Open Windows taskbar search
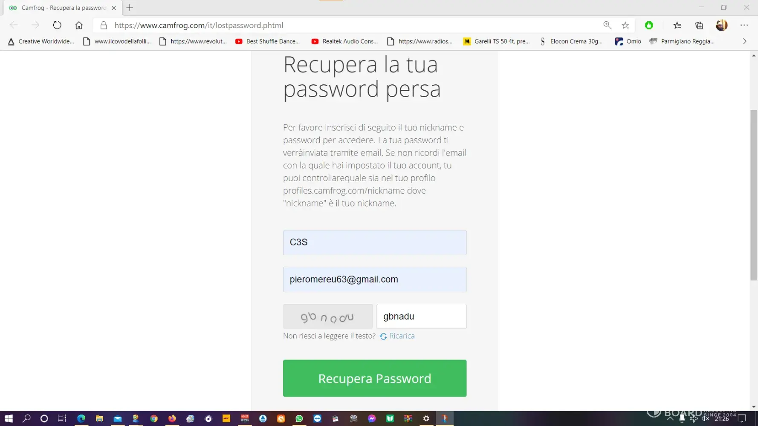 pyautogui.click(x=26, y=419)
